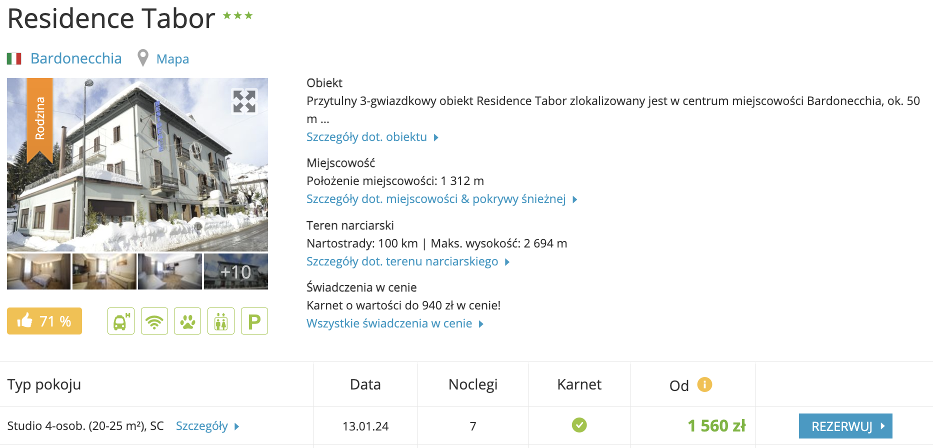Image resolution: width=933 pixels, height=448 pixels.
Task: Click the Od column header text
Action: point(679,385)
